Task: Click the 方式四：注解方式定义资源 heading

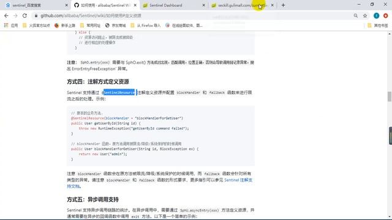Action: coord(98,81)
